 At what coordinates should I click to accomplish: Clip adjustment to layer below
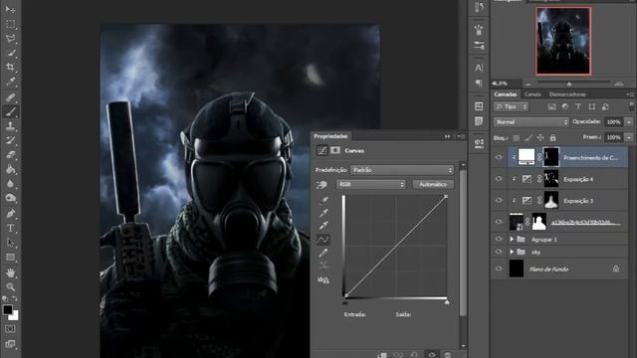click(x=382, y=355)
